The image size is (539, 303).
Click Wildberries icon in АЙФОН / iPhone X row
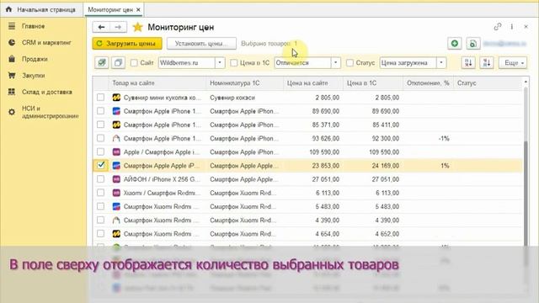[116, 179]
